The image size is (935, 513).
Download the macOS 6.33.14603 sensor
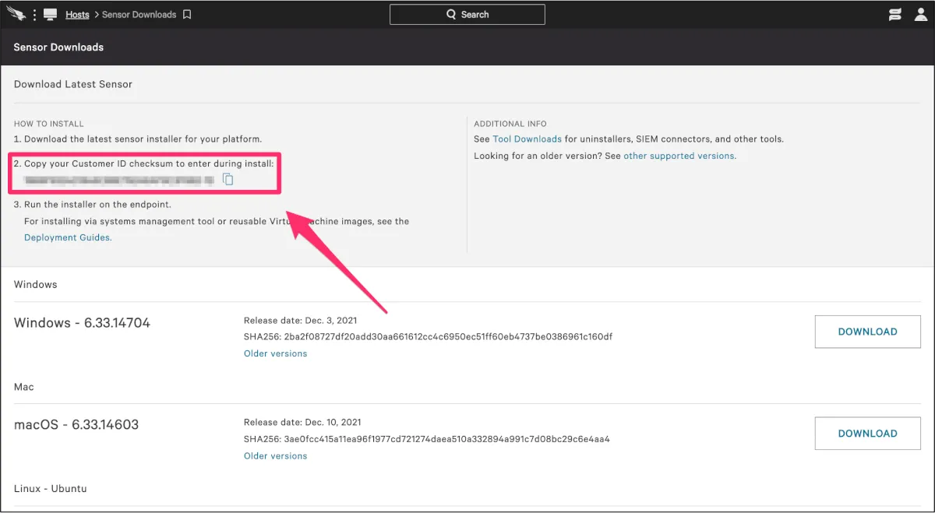(x=867, y=434)
